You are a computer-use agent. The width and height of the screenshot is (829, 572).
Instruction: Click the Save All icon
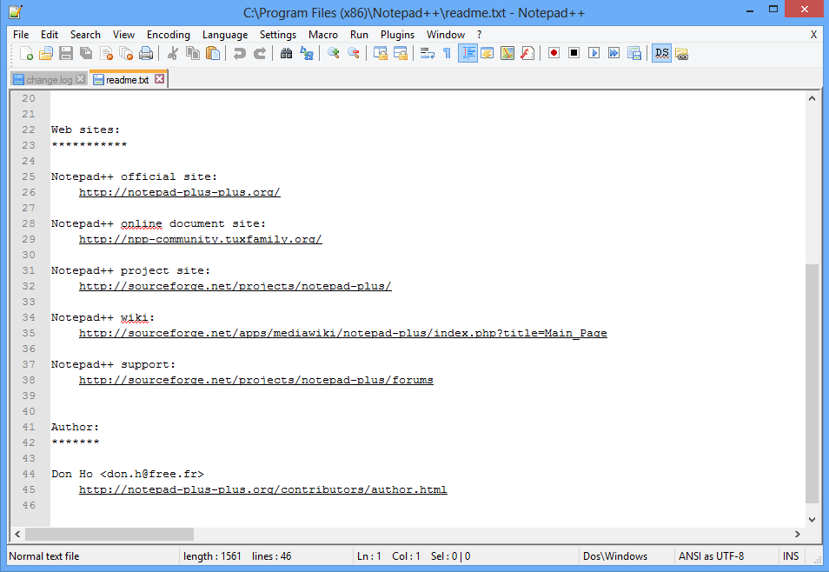(86, 53)
